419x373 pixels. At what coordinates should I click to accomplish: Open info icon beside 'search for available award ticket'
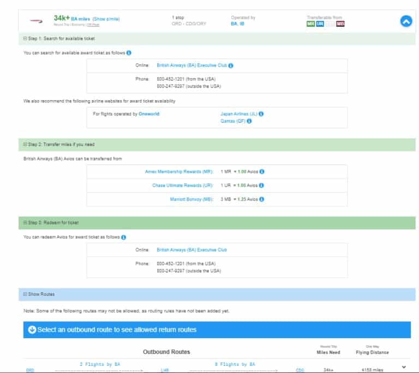tap(129, 53)
